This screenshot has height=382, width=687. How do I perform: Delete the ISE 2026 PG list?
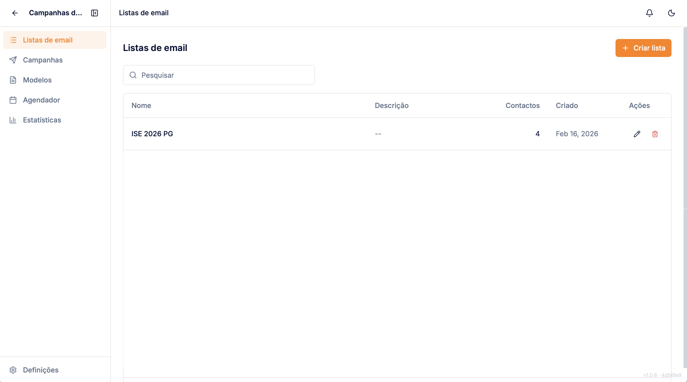pos(655,134)
